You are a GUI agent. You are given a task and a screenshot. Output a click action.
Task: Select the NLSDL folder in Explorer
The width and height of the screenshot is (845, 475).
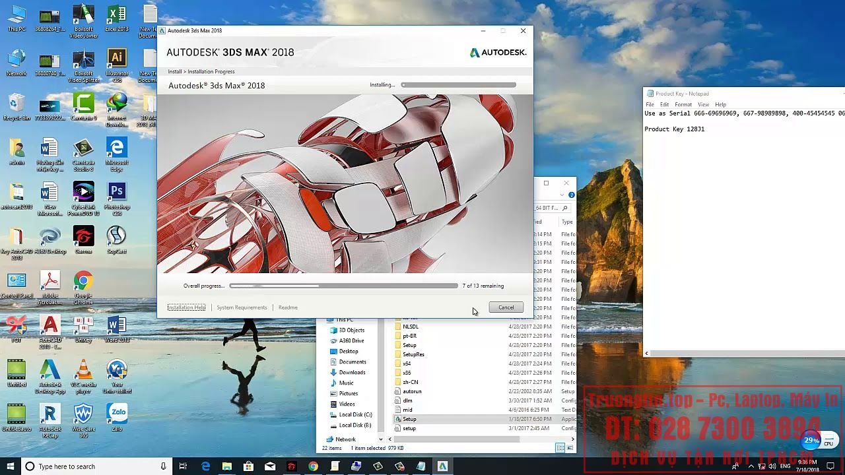coord(410,327)
